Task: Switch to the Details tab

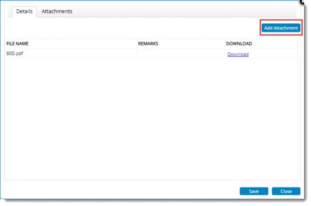Action: coord(24,11)
